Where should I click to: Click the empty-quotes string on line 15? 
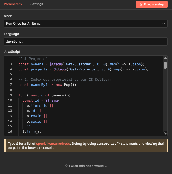29,126
